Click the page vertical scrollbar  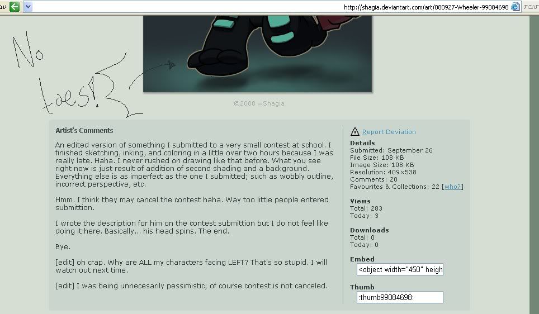tap(534, 164)
